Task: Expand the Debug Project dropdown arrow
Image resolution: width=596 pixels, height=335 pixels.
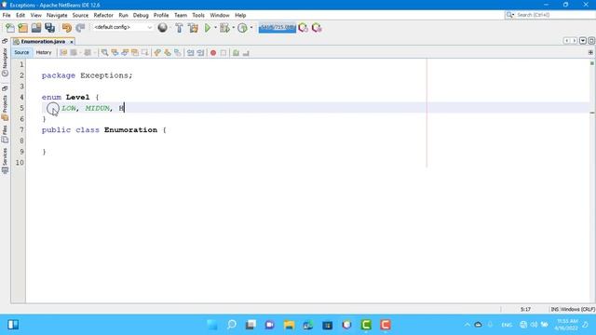Action: coord(233,28)
